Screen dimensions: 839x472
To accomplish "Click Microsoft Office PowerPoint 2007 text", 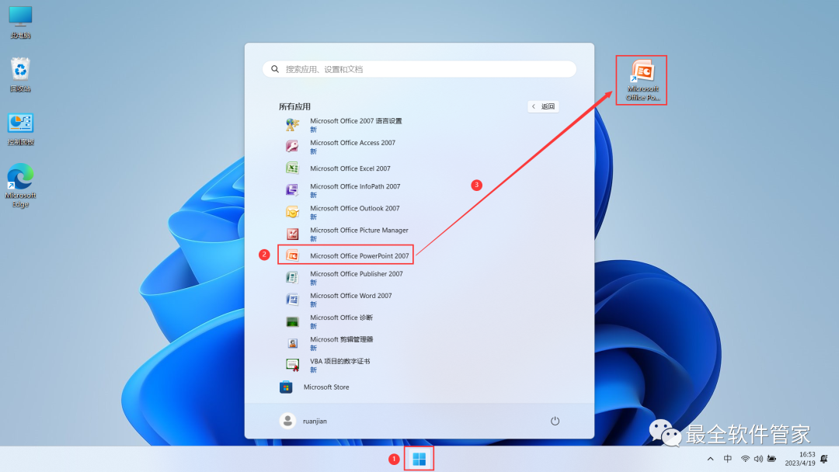I will pyautogui.click(x=360, y=256).
